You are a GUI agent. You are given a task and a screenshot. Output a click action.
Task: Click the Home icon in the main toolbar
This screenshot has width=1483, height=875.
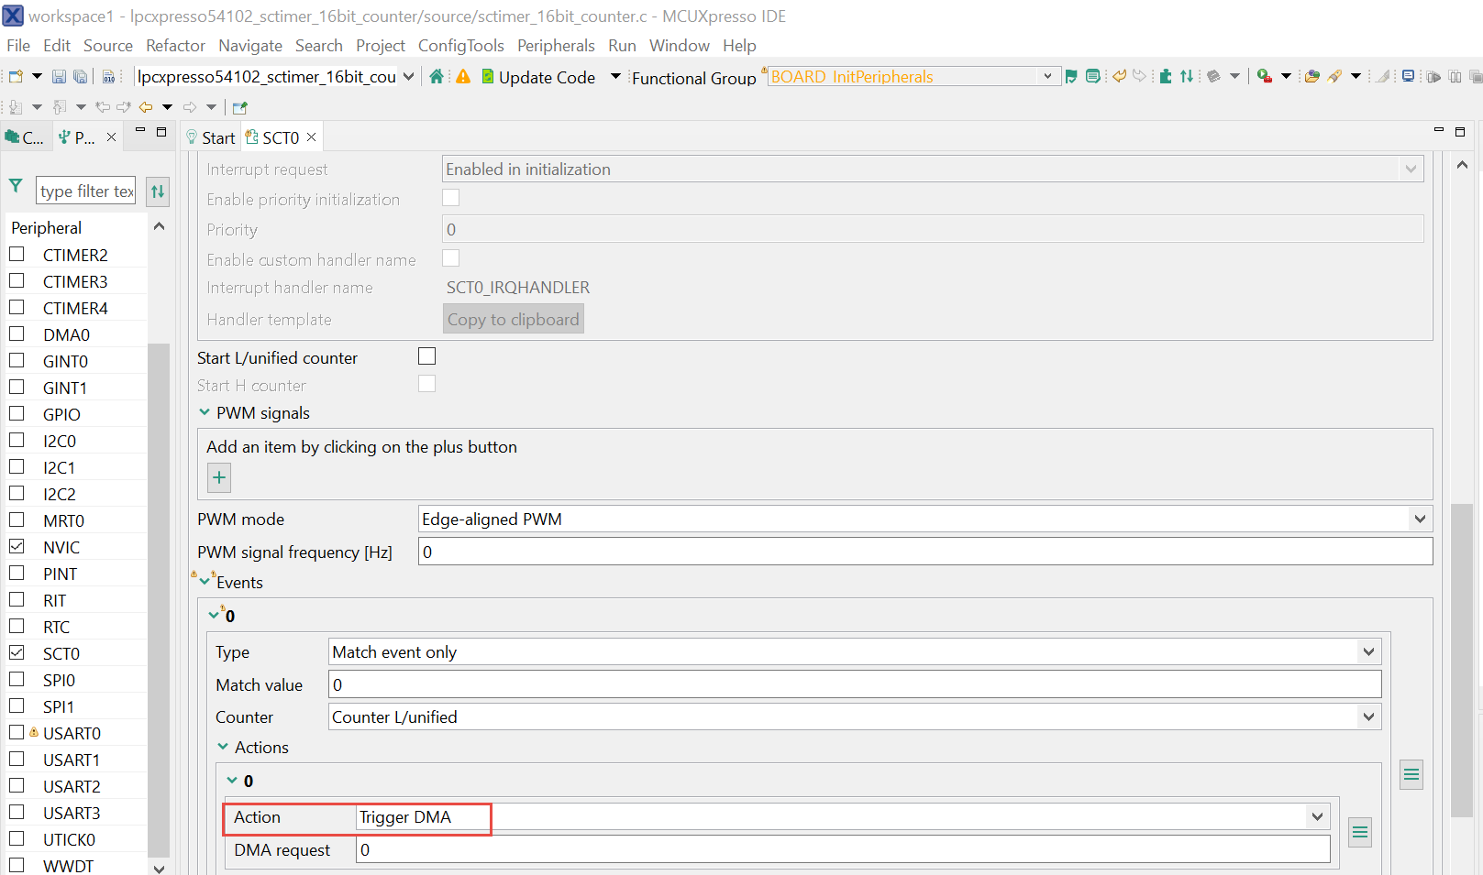tap(436, 77)
